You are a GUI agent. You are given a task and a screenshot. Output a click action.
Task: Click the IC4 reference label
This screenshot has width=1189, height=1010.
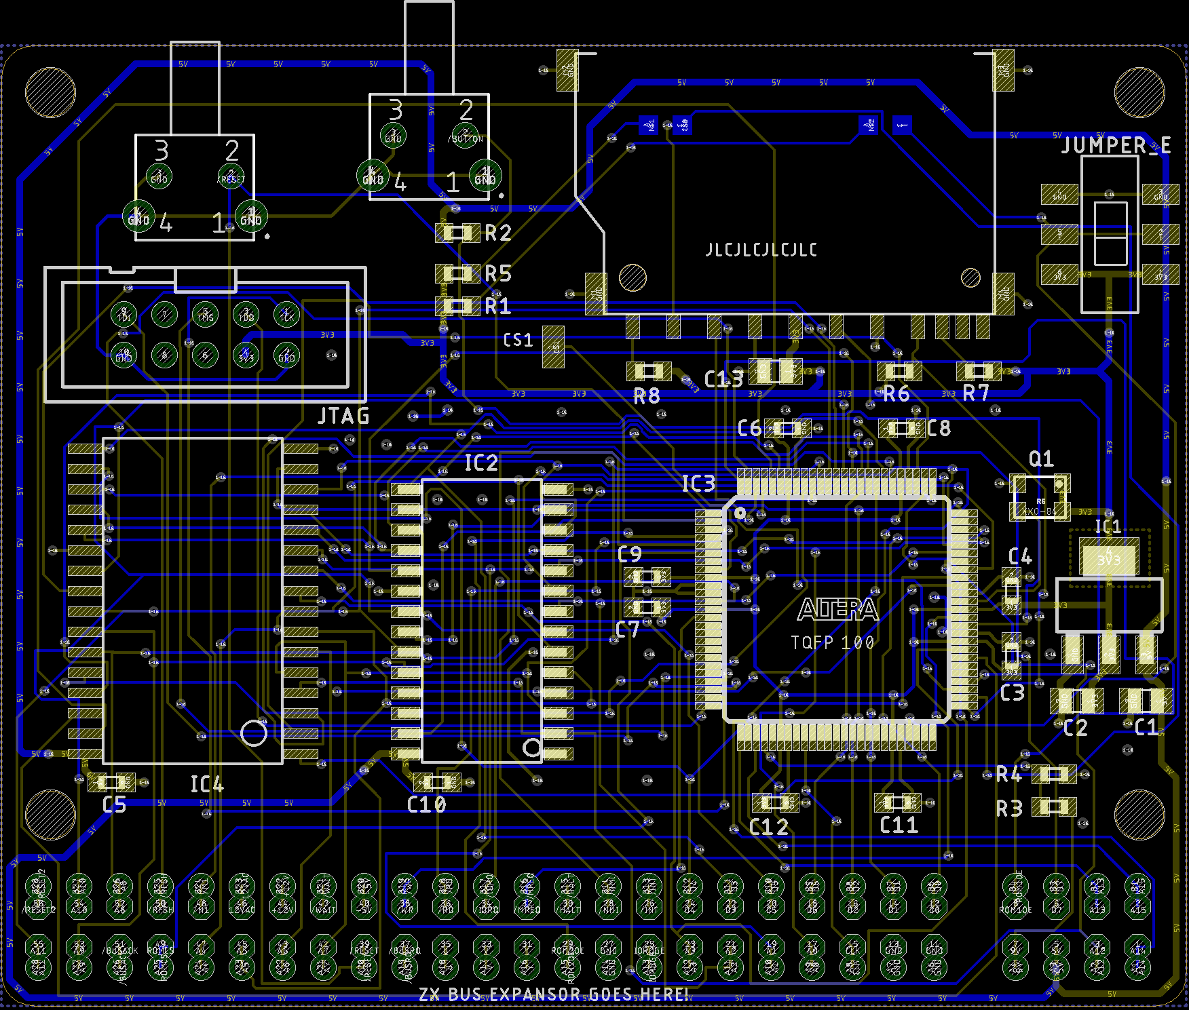coord(207,784)
